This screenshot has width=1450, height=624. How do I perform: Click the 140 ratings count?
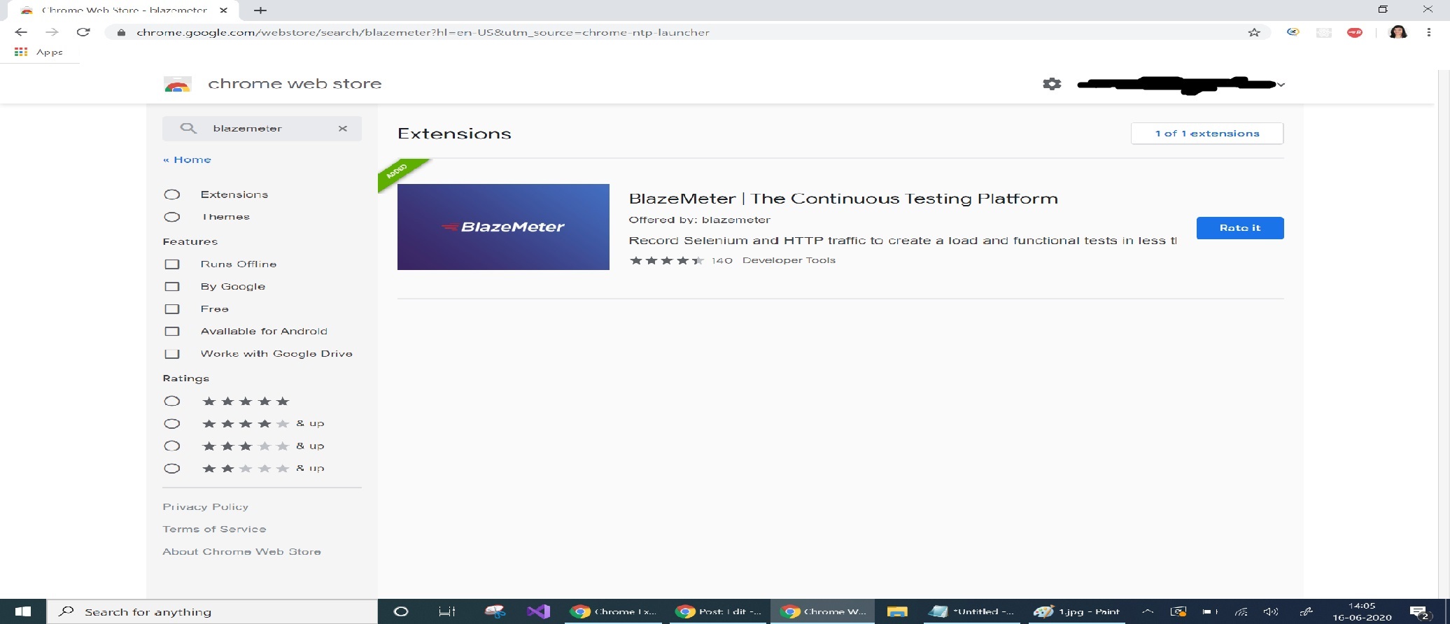722,260
